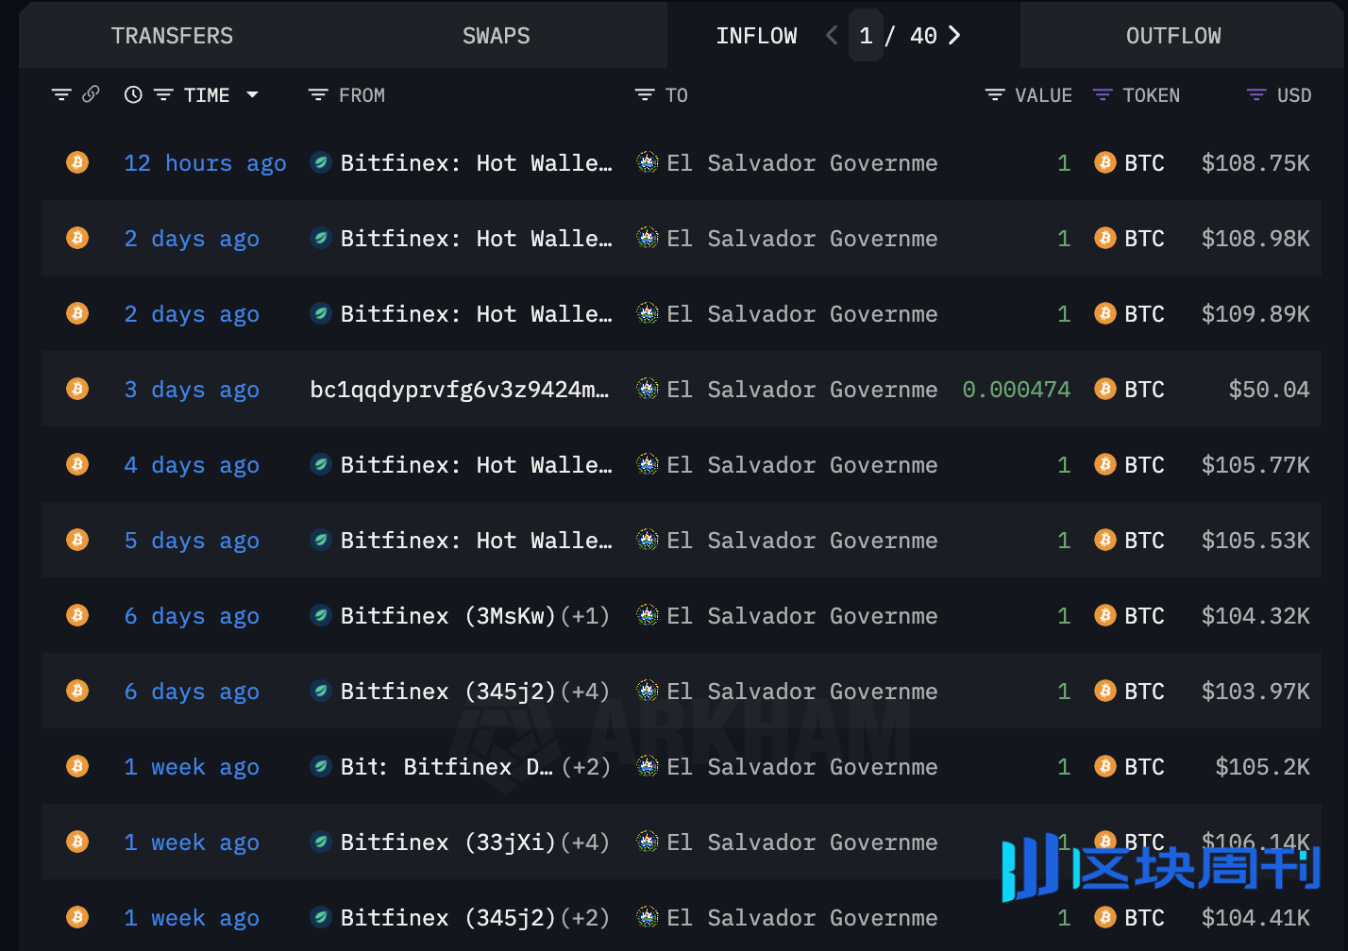1348x951 pixels.
Task: Click the USD amount $103.97K
Action: coord(1255,692)
